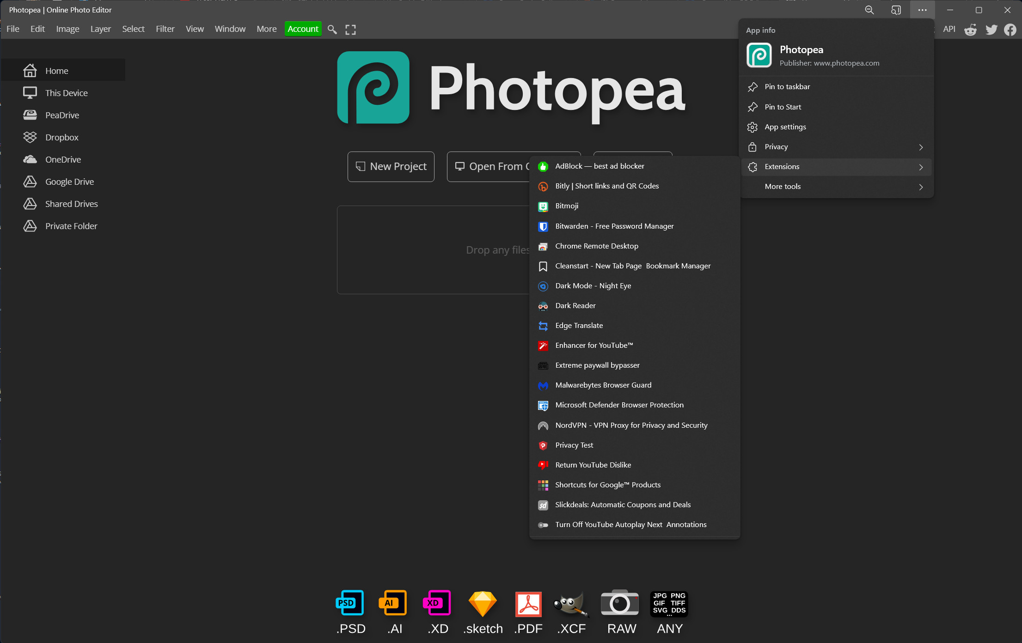This screenshot has height=643, width=1022.
Task: Select Google Drive in the sidebar
Action: [69, 182]
